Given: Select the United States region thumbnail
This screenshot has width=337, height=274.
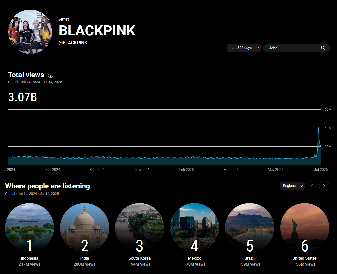Looking at the screenshot, I should (x=305, y=228).
